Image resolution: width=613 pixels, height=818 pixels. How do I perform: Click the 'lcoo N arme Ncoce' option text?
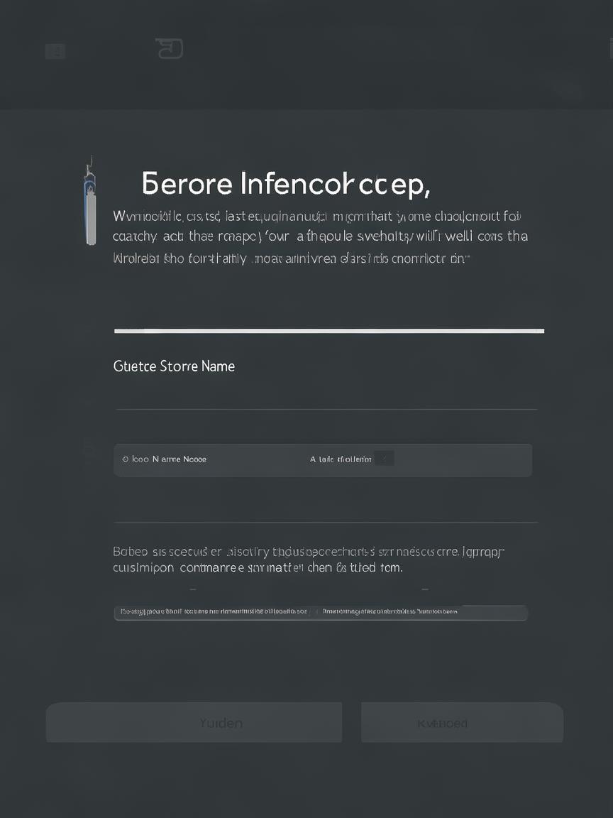169,459
